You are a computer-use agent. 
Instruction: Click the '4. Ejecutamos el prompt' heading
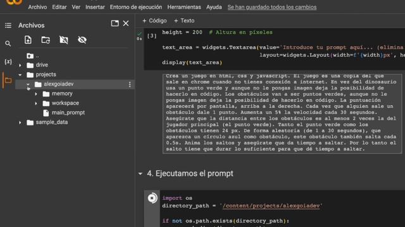click(x=190, y=173)
